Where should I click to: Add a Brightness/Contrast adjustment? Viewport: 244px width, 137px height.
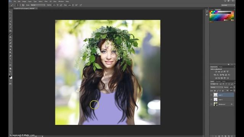coord(216,72)
